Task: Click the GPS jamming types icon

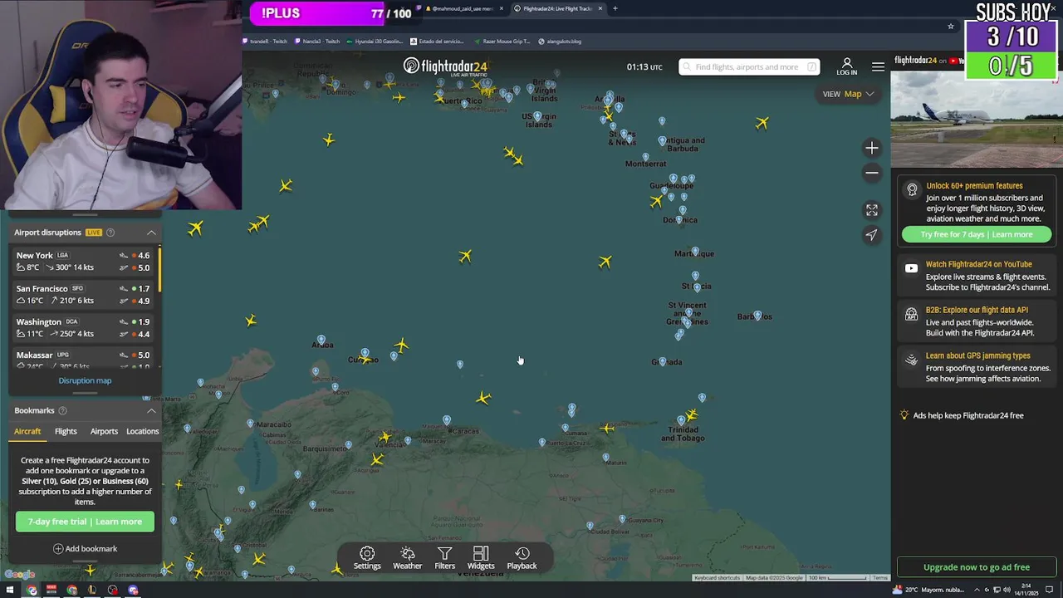Action: click(912, 360)
